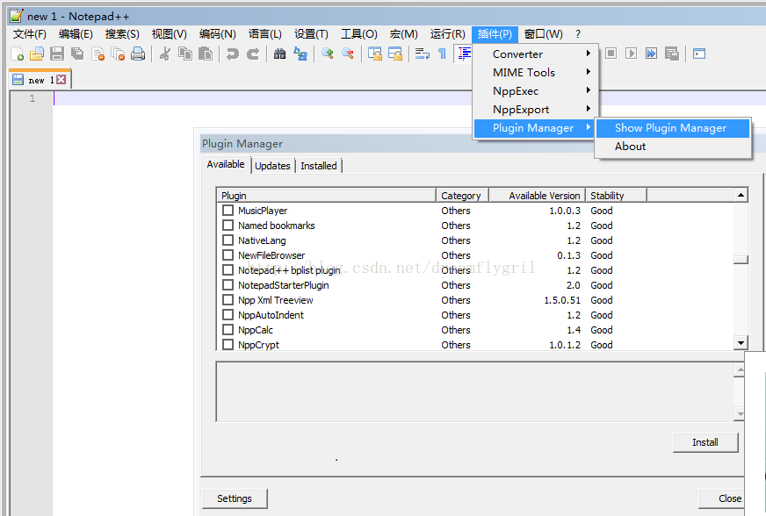Click the Copy toolbar icon
The image size is (766, 516).
coord(185,54)
